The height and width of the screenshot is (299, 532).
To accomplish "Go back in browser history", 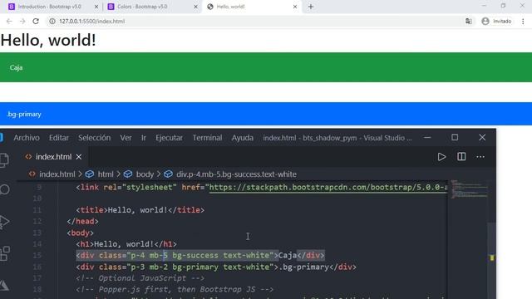I will pos(9,21).
